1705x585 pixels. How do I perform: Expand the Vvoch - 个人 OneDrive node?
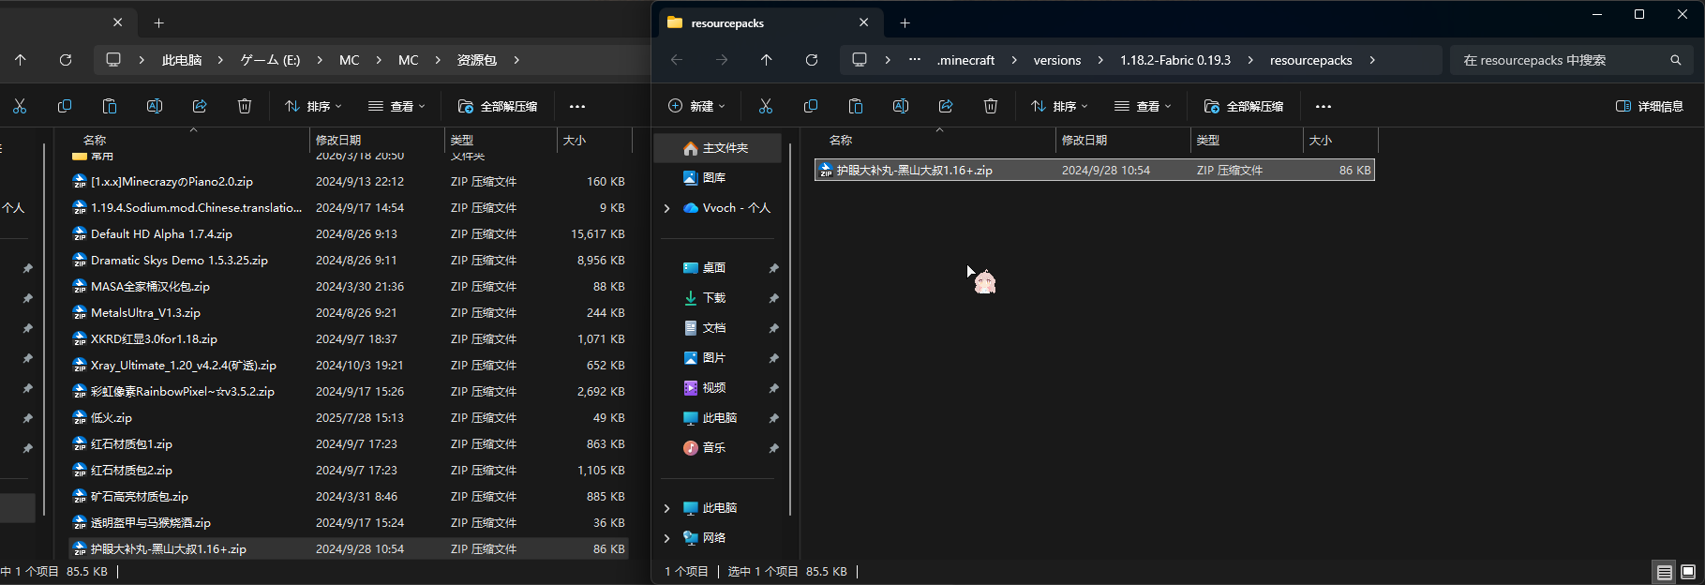pyautogui.click(x=666, y=208)
